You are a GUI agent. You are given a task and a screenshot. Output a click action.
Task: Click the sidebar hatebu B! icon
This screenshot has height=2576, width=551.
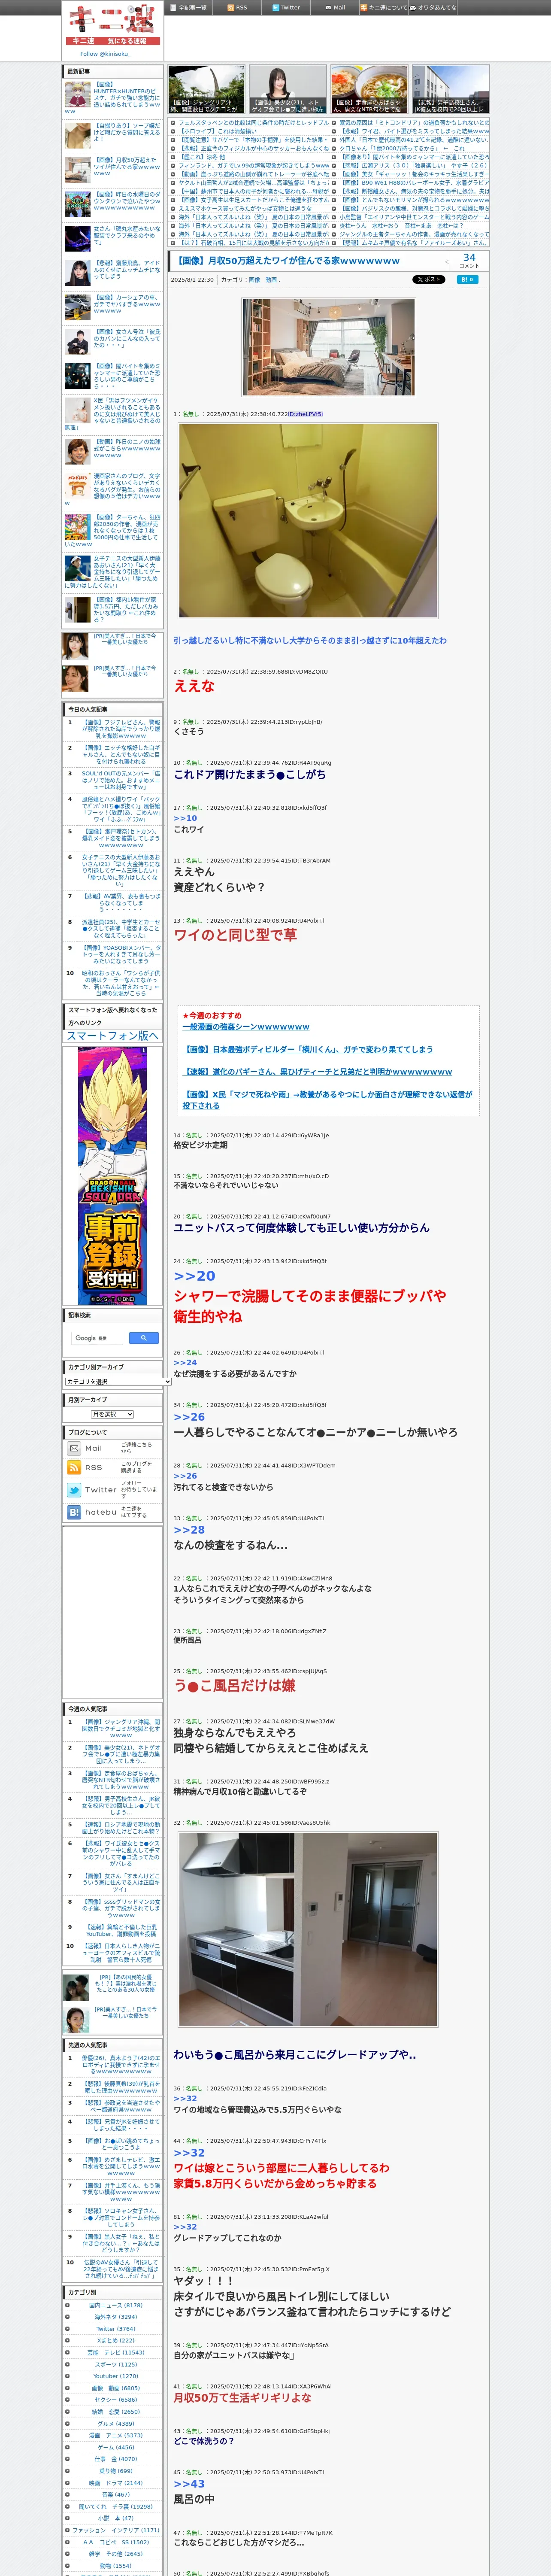coord(74,1512)
